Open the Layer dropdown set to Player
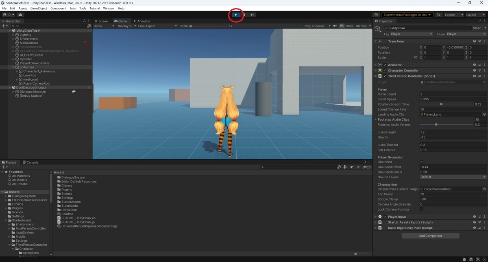The height and width of the screenshot is (262, 488). click(x=466, y=34)
